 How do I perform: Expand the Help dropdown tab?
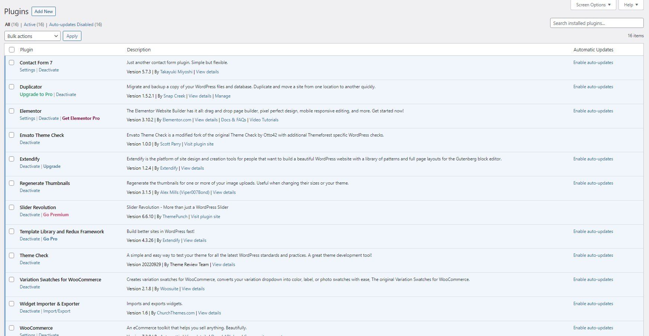pos(631,5)
